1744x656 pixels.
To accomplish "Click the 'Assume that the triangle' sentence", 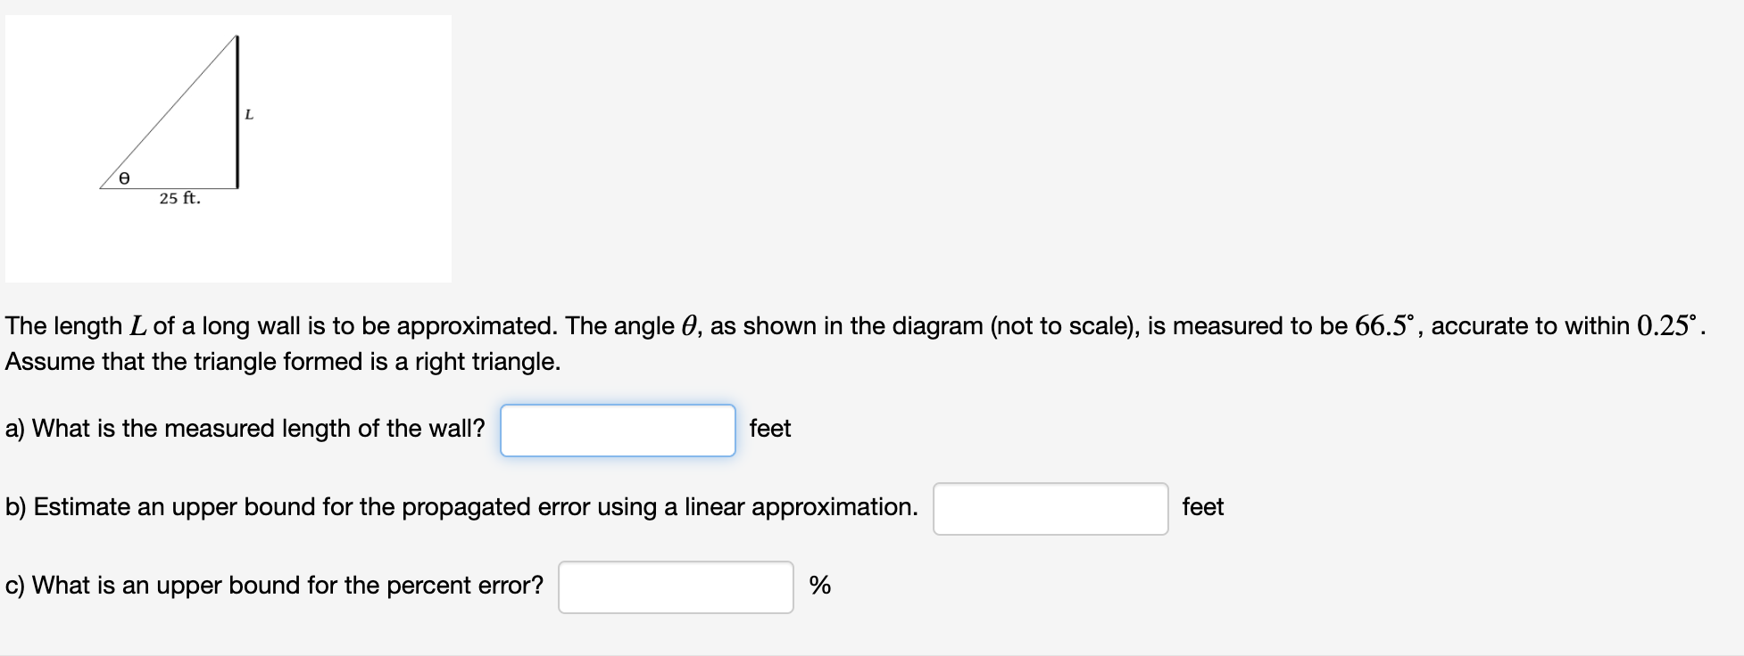I will 283,362.
